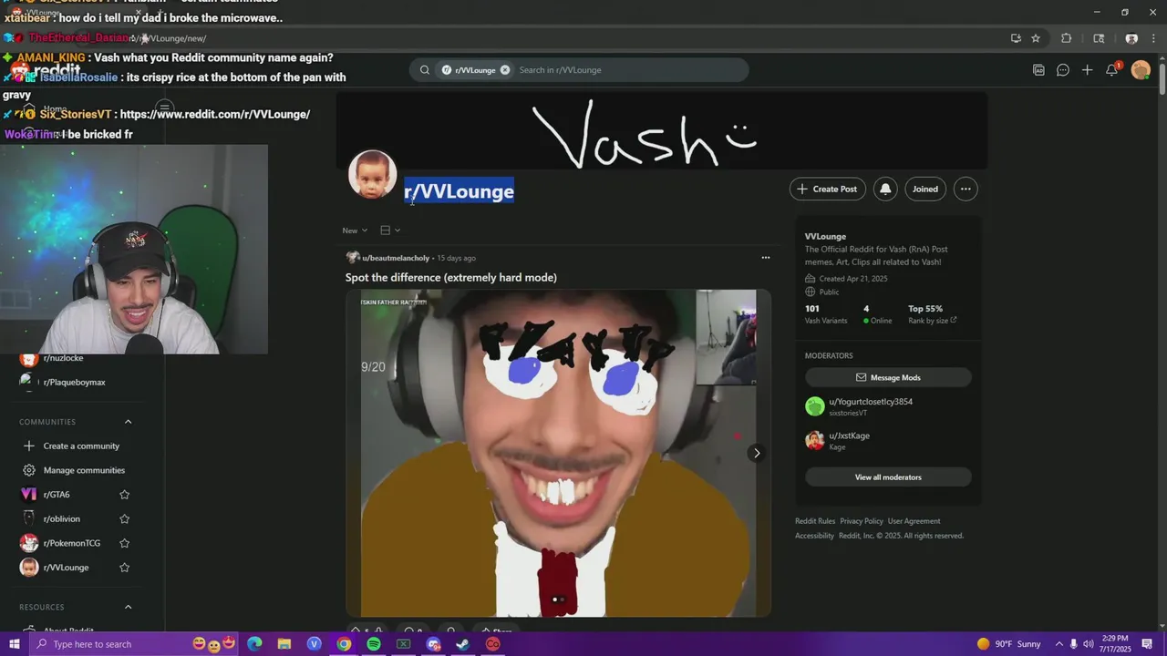This screenshot has height=656, width=1167.
Task: Open Reddit user avatar menu
Action: pos(1141,70)
